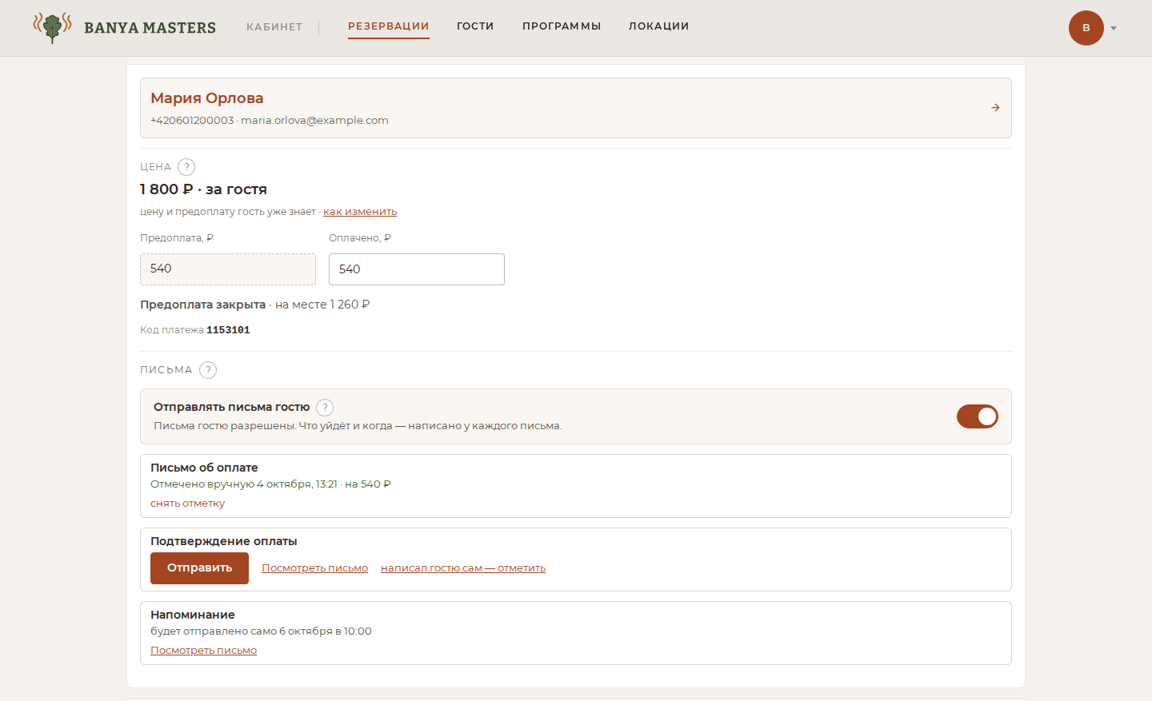
Task: Click text будет отправлено само 6 октября
Action: pos(242,631)
